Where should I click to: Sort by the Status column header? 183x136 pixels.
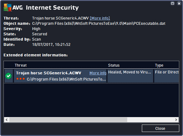114,65
